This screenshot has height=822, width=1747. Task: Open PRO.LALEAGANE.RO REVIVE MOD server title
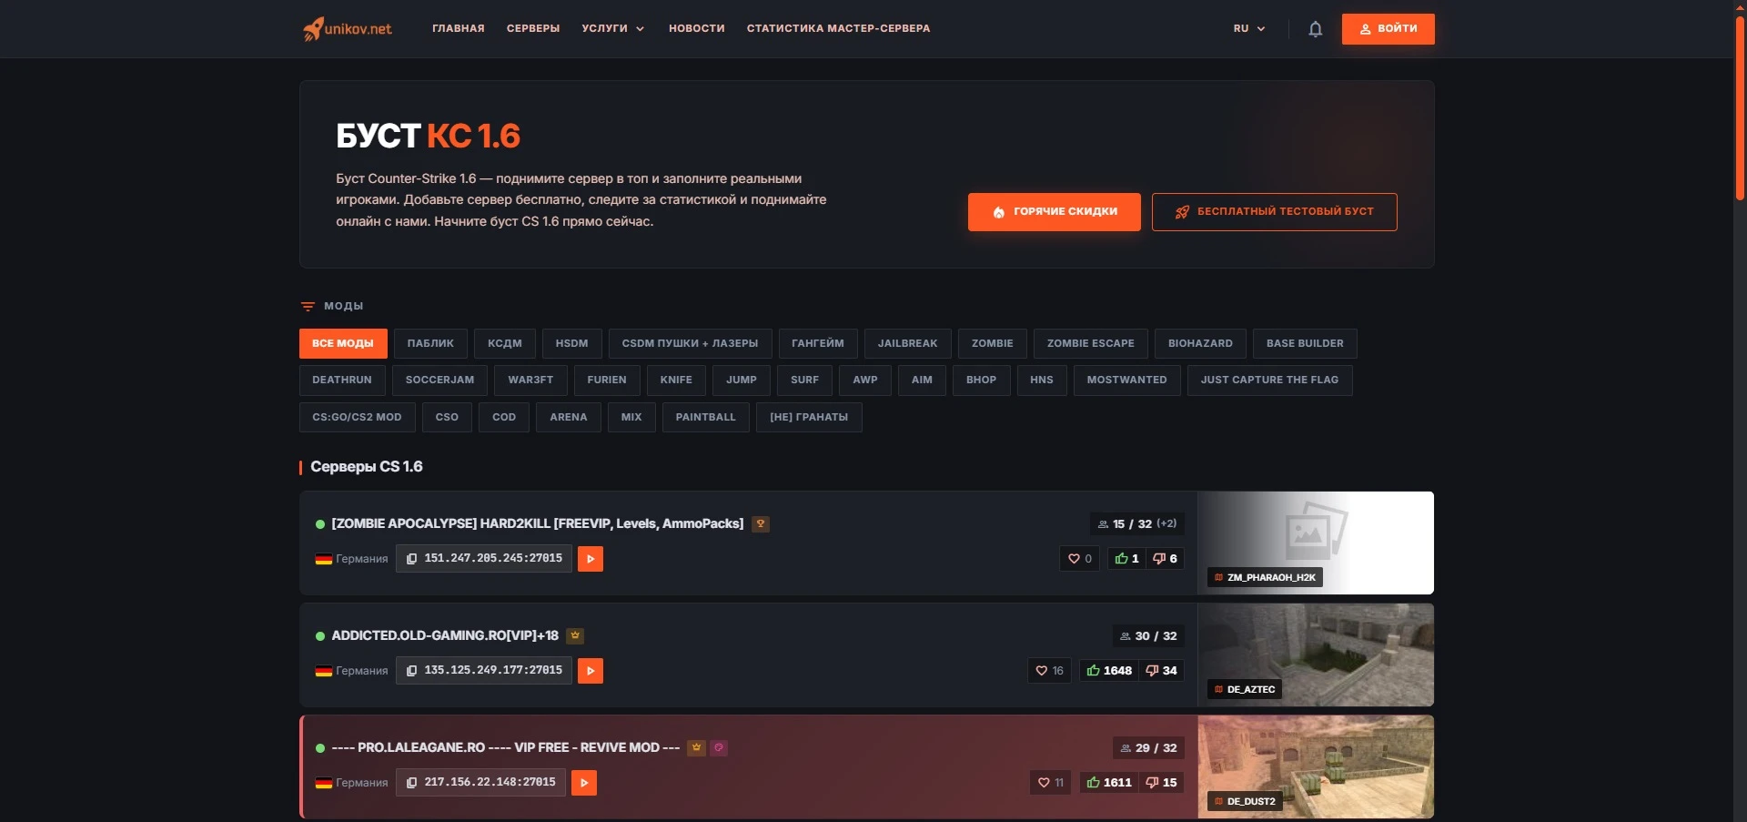[506, 748]
